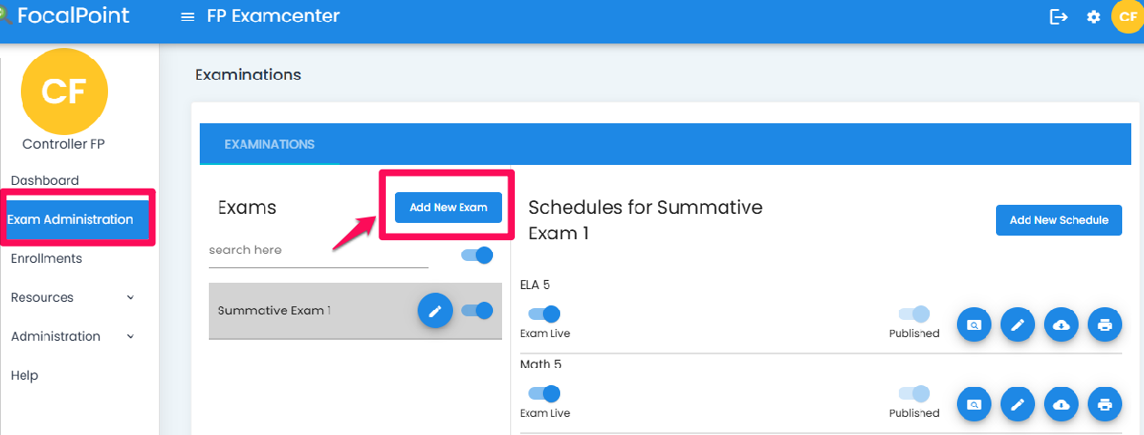Open the hamburger menu beside FP Examcenter
This screenshot has width=1144, height=435.
(188, 17)
